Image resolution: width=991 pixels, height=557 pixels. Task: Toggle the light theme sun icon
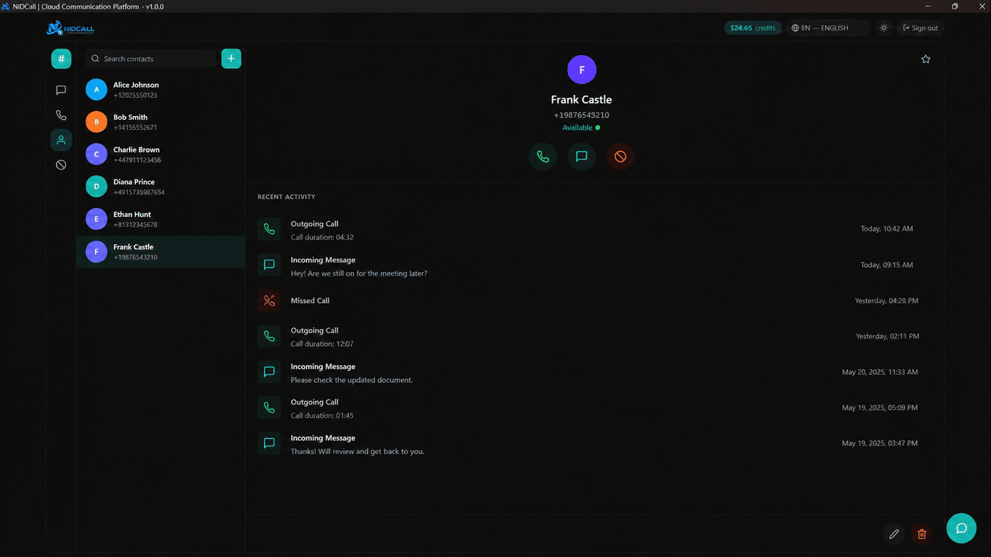pyautogui.click(x=884, y=28)
